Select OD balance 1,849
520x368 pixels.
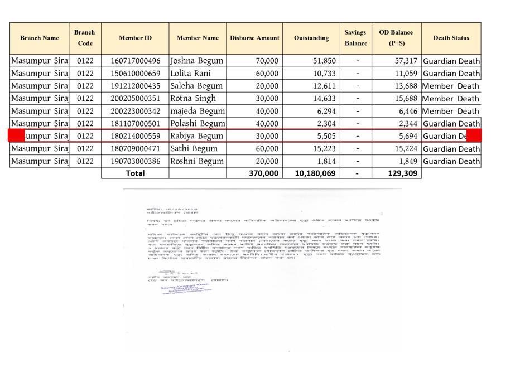[408, 162]
